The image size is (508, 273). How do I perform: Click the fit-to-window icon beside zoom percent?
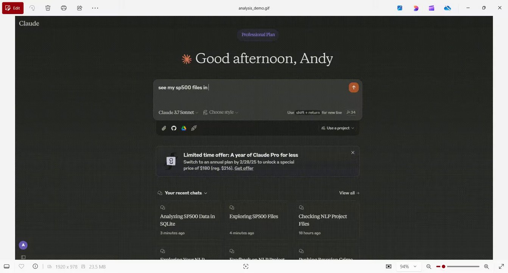point(388,267)
